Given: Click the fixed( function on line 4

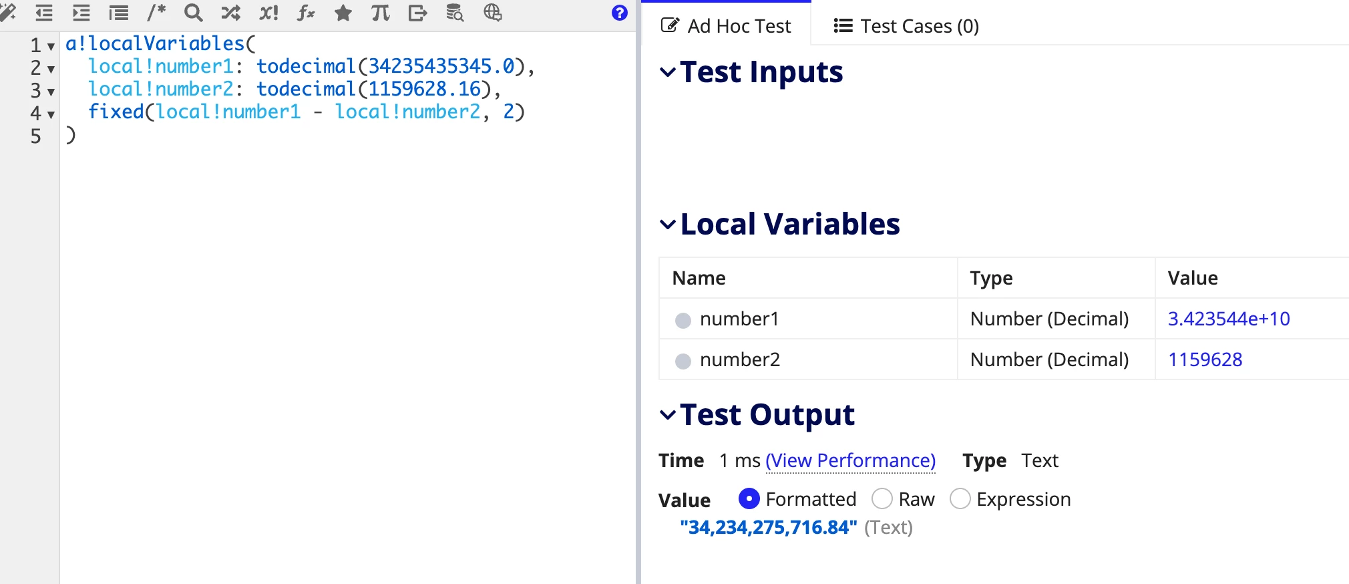Looking at the screenshot, I should pos(121,112).
